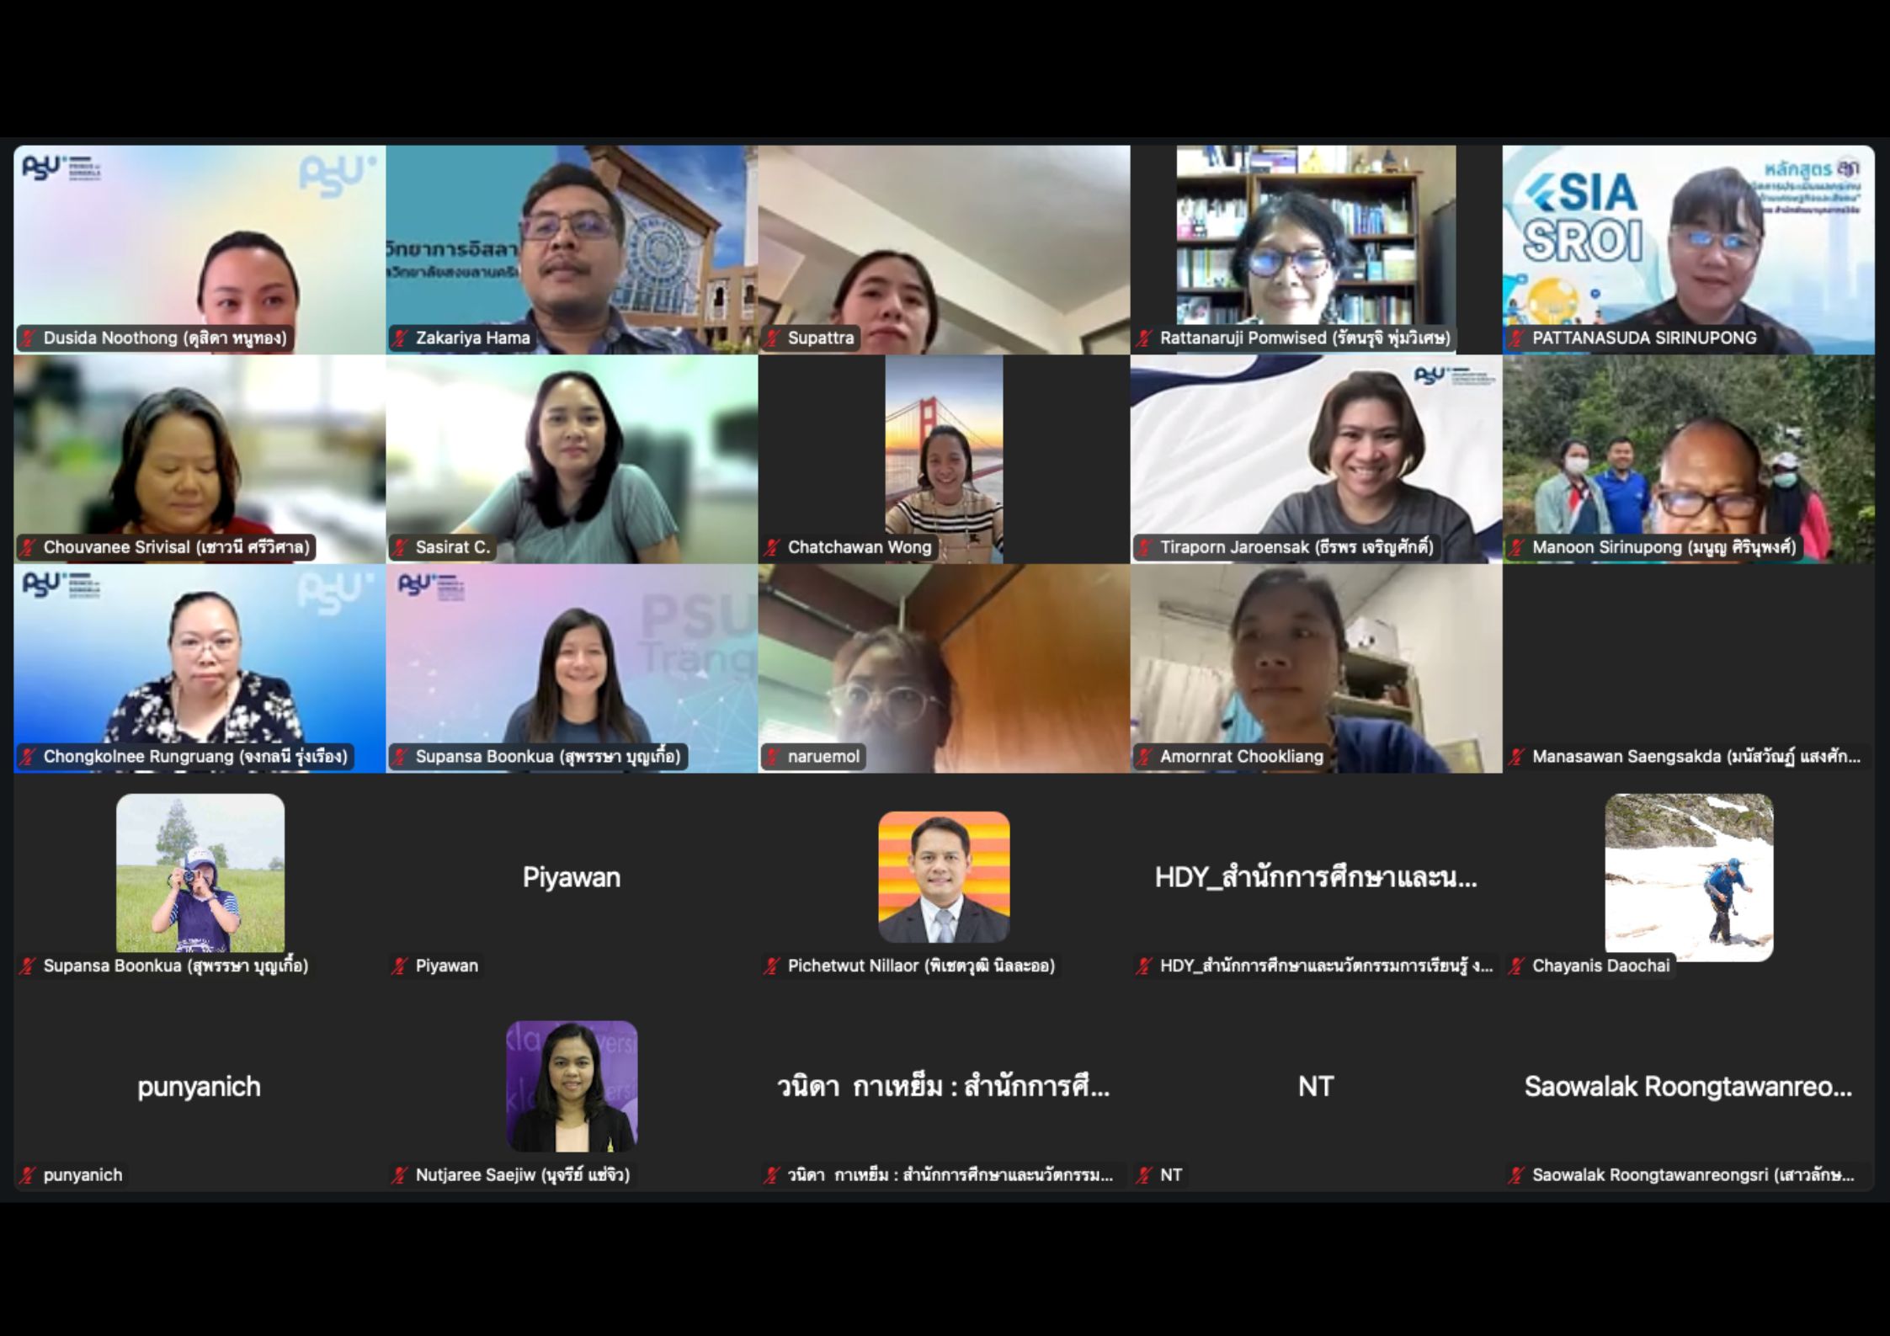Click muted mic icon beside Piyawan label
This screenshot has width=1890, height=1336.
point(401,966)
